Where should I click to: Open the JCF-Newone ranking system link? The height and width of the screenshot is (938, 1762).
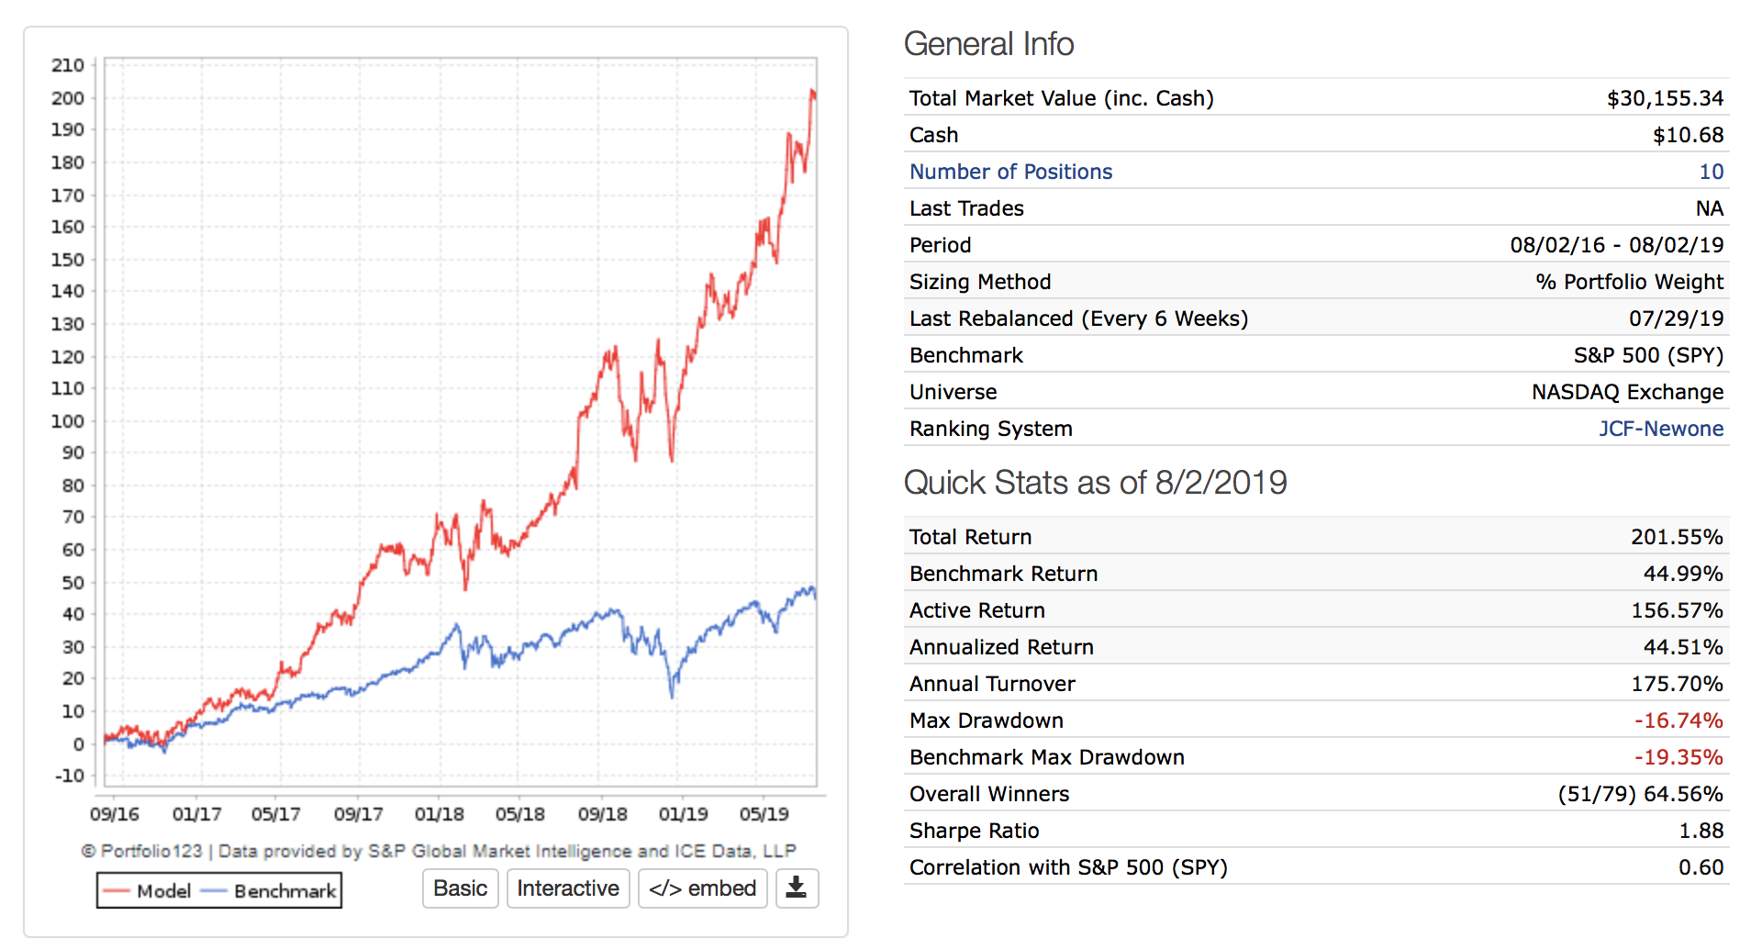(x=1660, y=429)
